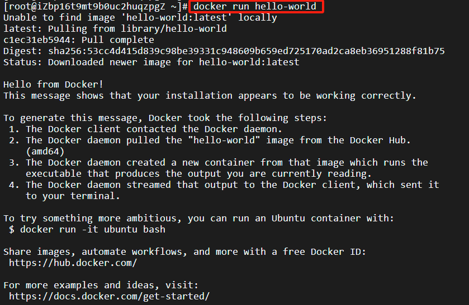Click the sha256 digest hash string
This screenshot has width=469, height=305.
[x=247, y=51]
